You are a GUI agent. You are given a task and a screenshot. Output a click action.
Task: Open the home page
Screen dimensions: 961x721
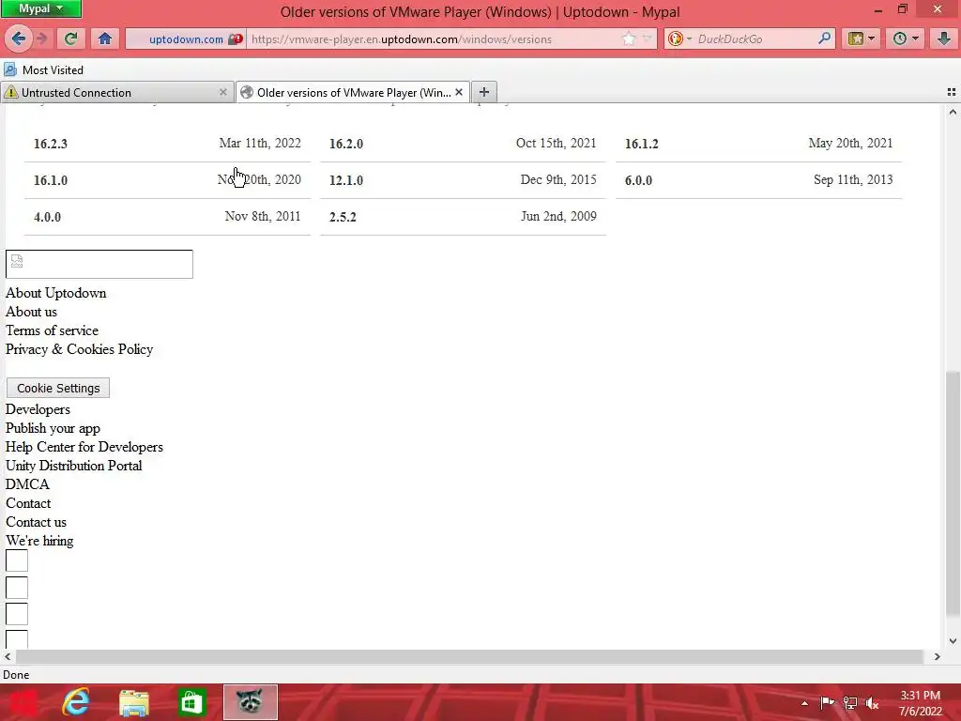(105, 38)
